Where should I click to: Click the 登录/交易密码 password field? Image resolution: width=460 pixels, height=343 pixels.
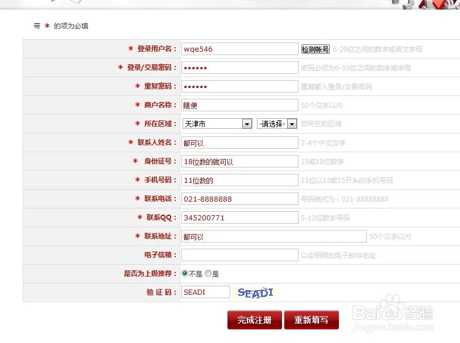pyautogui.click(x=239, y=68)
